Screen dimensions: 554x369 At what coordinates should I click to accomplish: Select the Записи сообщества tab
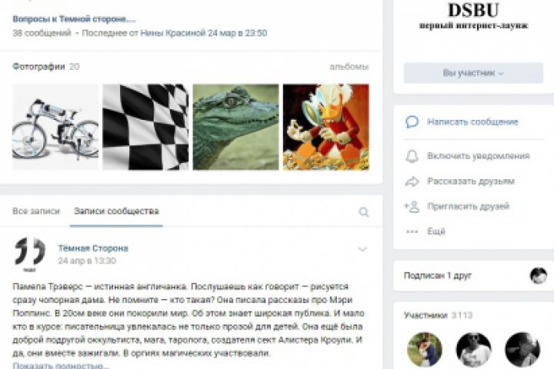pyautogui.click(x=116, y=211)
